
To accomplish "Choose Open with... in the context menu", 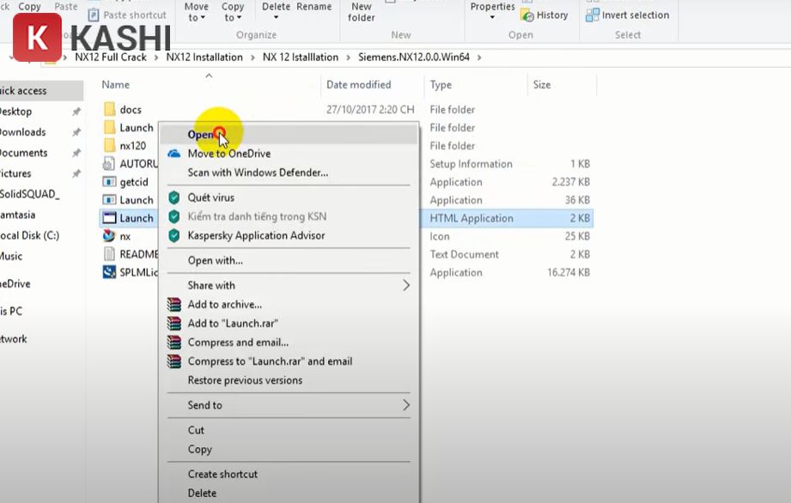I will point(215,260).
